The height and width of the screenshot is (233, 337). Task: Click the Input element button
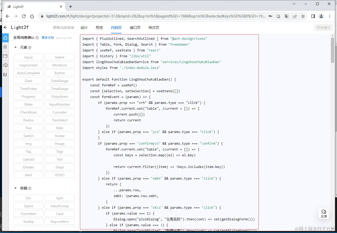tap(28, 57)
